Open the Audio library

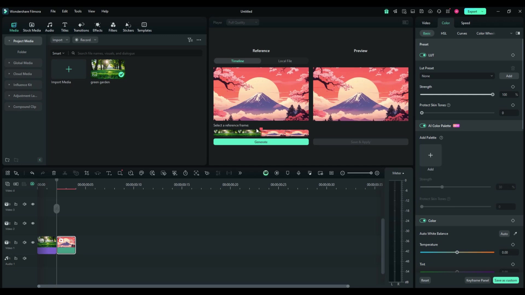click(x=49, y=27)
